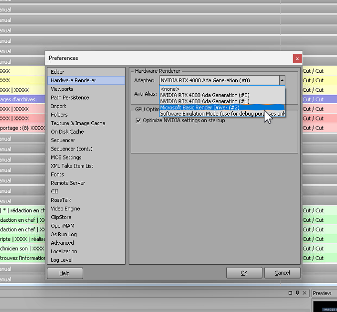
Task: Click the Help button
Action: pyautogui.click(x=65, y=273)
